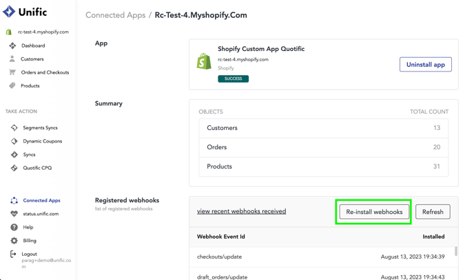
Task: Click Shopify Custom App Quotific title
Action: (261, 49)
